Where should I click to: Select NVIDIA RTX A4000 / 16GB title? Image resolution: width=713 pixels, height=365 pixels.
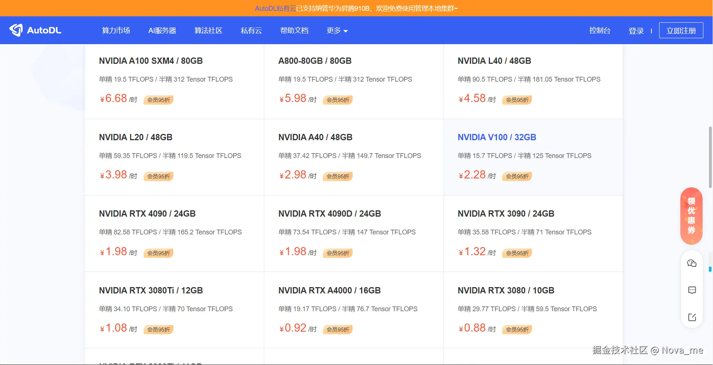(x=330, y=290)
